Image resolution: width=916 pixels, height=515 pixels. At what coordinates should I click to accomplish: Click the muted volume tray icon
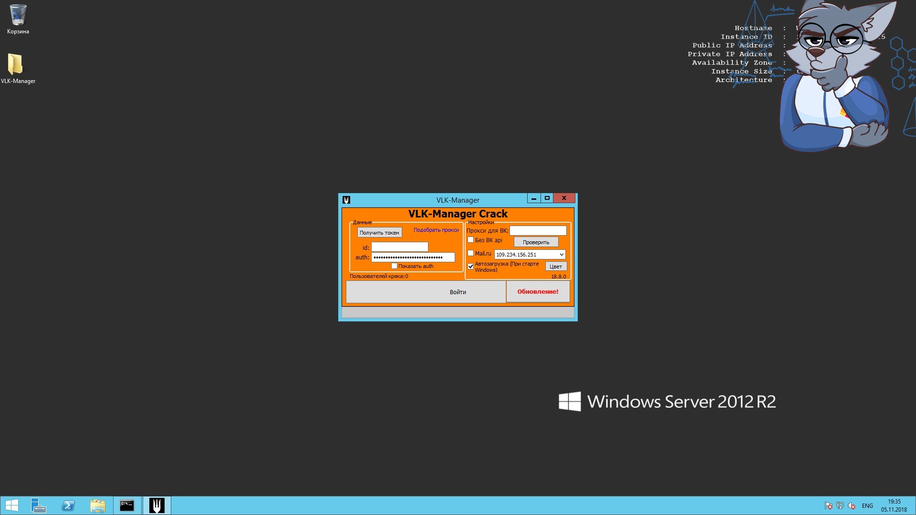click(x=852, y=506)
